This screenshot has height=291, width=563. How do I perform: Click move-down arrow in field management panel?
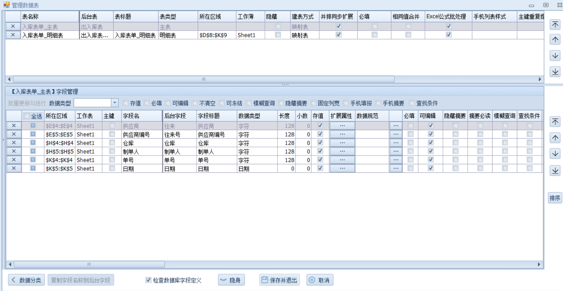tap(555, 154)
